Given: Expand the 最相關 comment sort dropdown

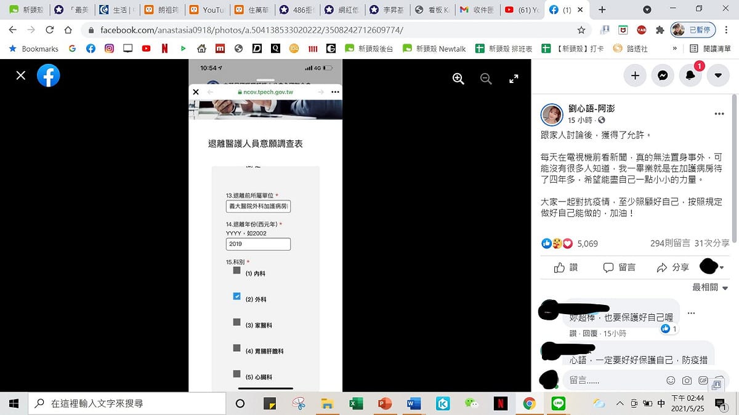Looking at the screenshot, I should [x=710, y=287].
